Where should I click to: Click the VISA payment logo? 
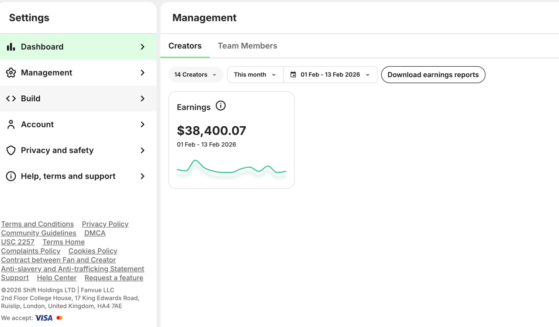[44, 318]
